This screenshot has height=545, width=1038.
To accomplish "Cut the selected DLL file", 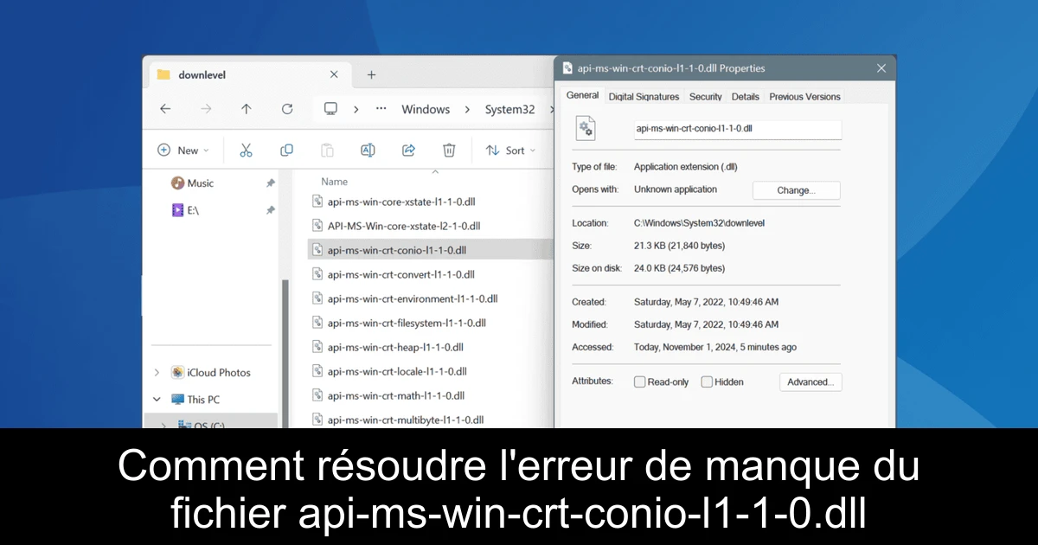I will tap(246, 150).
